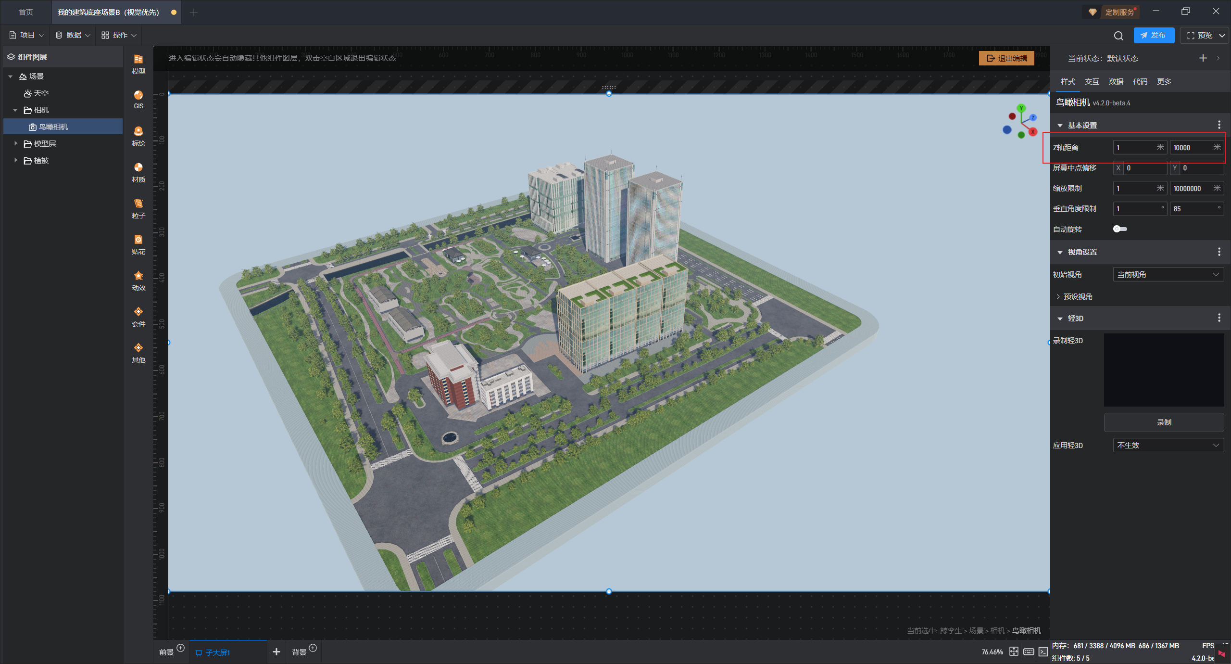This screenshot has height=664, width=1231.
Task: Toggle the 自动旋转 switch
Action: 1120,229
